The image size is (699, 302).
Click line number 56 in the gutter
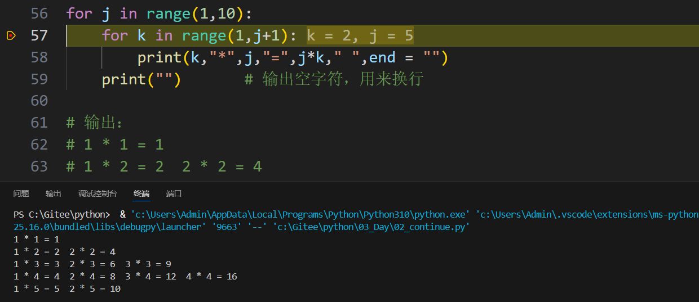(39, 13)
